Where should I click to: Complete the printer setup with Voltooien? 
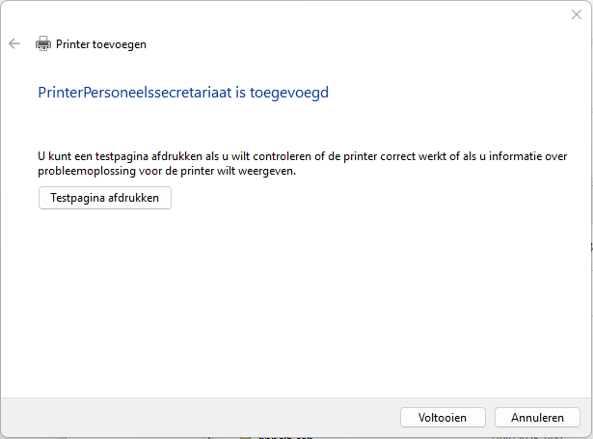tap(443, 418)
